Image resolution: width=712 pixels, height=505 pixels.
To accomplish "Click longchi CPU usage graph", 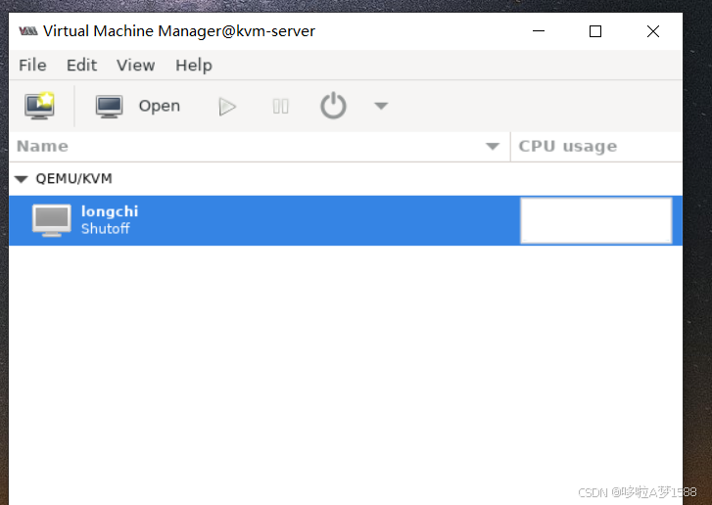I will coord(595,220).
